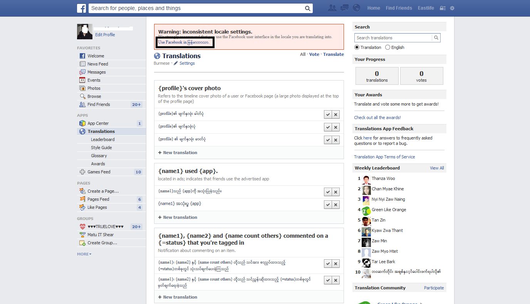
Task: Vote down first commented-on-status translation
Action: (336, 264)
